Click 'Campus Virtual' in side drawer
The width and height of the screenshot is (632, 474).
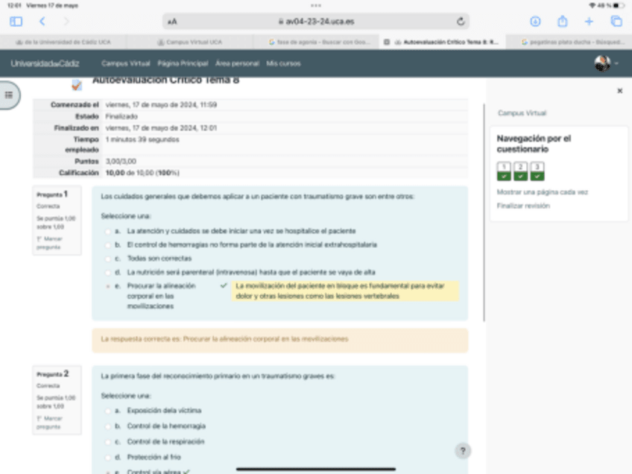coord(522,113)
